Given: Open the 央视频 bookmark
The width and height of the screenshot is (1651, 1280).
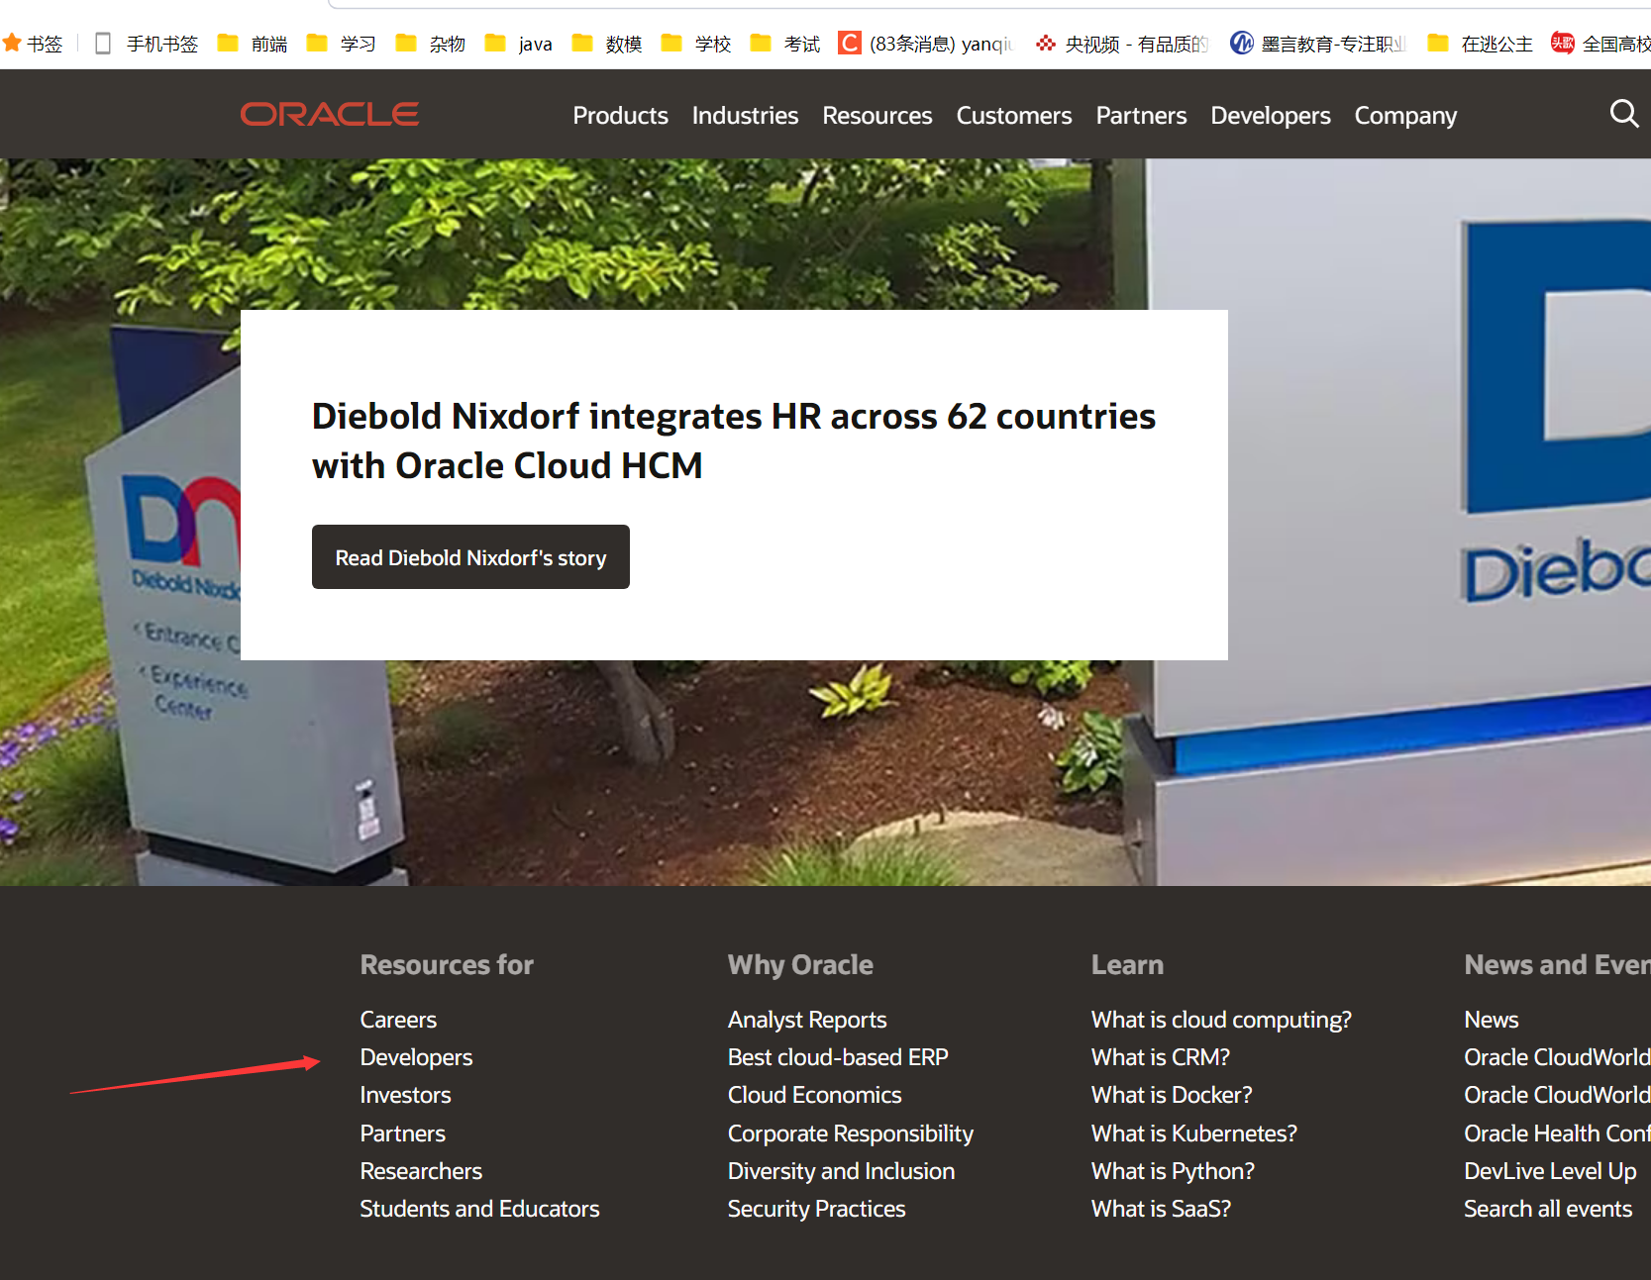Looking at the screenshot, I should [1122, 44].
